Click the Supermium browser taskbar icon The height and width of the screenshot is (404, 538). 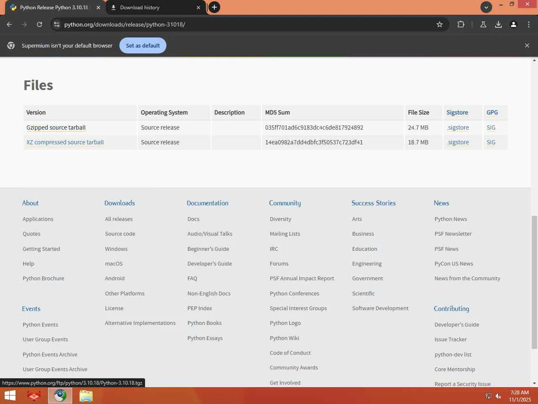60,396
